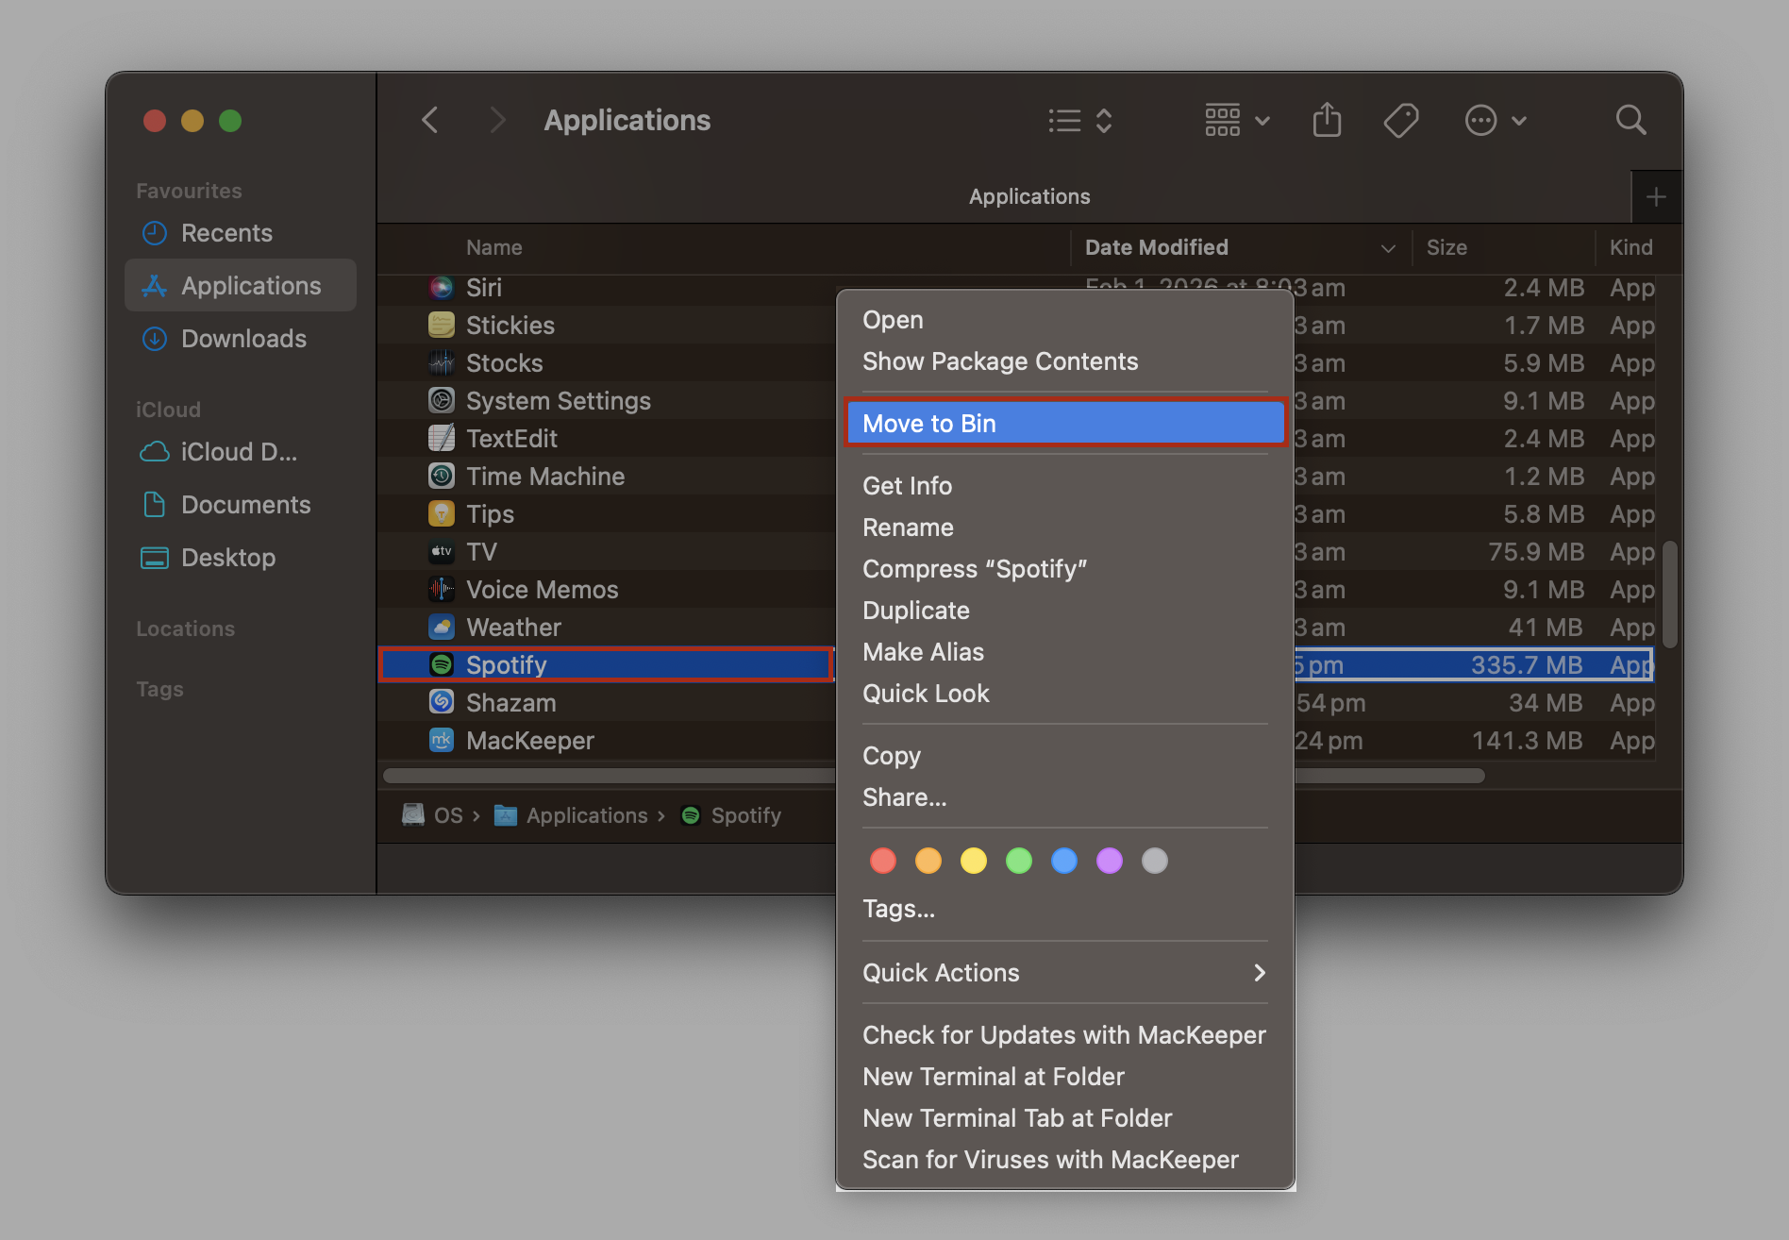Viewport: 1789px width, 1240px height.
Task: Choose Scan for Viruses with MacKeeper
Action: pyautogui.click(x=1065, y=1160)
